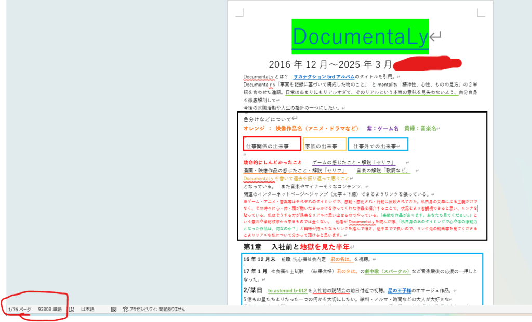The width and height of the screenshot is (532, 322).
Task: Click the 日本語 language indicator
Action: coord(87,309)
